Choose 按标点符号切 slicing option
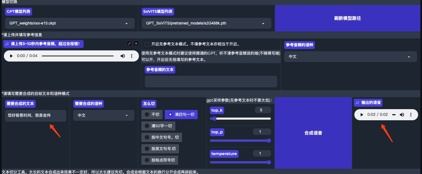Viewport: 422px width, 174px height. pos(147,160)
